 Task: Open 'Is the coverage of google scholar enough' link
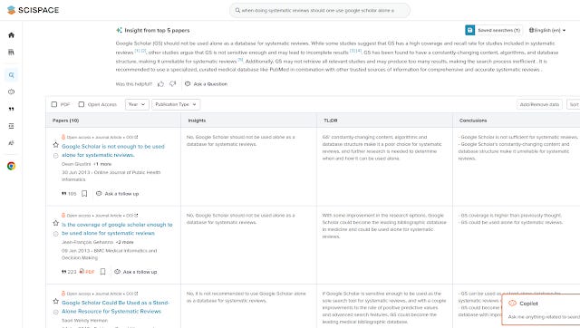point(117,228)
